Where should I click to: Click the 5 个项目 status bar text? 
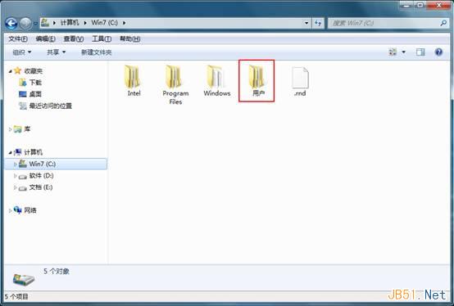(x=16, y=296)
